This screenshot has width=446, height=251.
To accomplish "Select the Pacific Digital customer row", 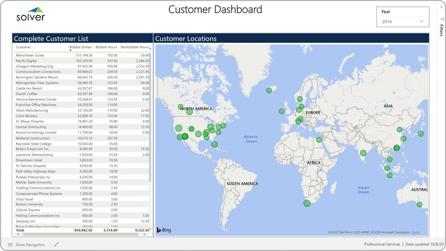I will [x=26, y=61].
